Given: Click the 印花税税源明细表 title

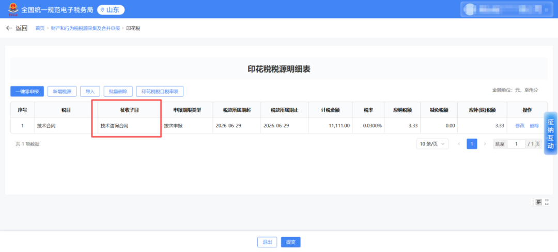Looking at the screenshot, I should coord(279,69).
